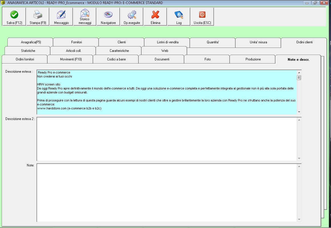Click into the Descrizione estesa 2 field
331x228 pixels.
pos(167,139)
